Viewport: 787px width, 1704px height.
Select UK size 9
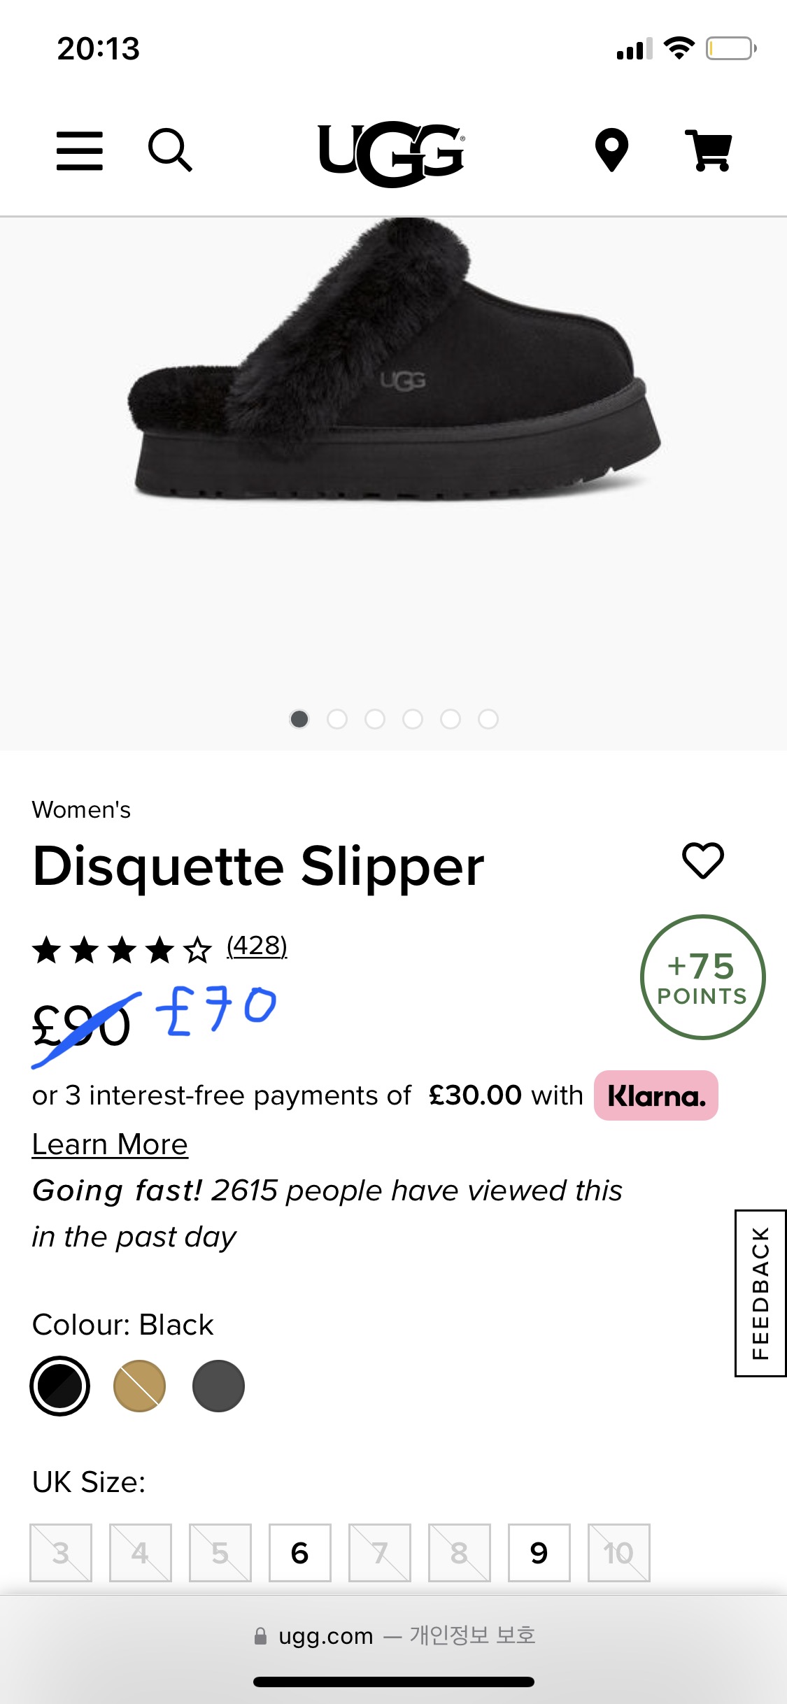click(539, 1552)
